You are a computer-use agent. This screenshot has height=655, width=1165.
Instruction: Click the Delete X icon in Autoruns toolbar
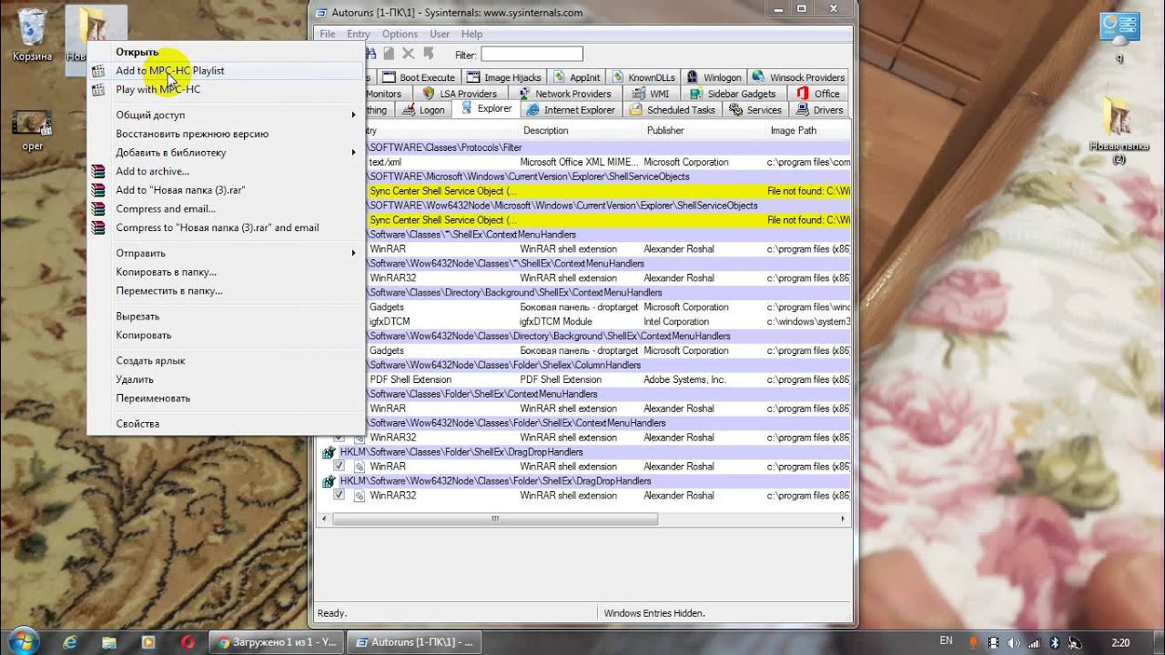pos(408,55)
